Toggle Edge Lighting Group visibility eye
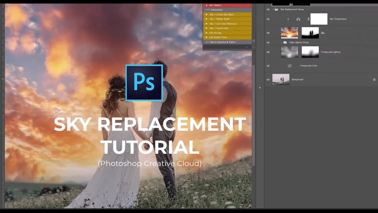This screenshot has width=378, height=213. click(x=268, y=42)
